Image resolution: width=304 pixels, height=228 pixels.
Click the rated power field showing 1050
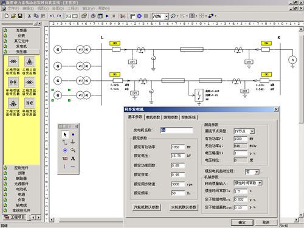[x=178, y=147]
